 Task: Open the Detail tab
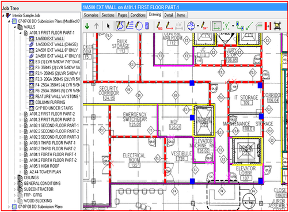(x=169, y=15)
